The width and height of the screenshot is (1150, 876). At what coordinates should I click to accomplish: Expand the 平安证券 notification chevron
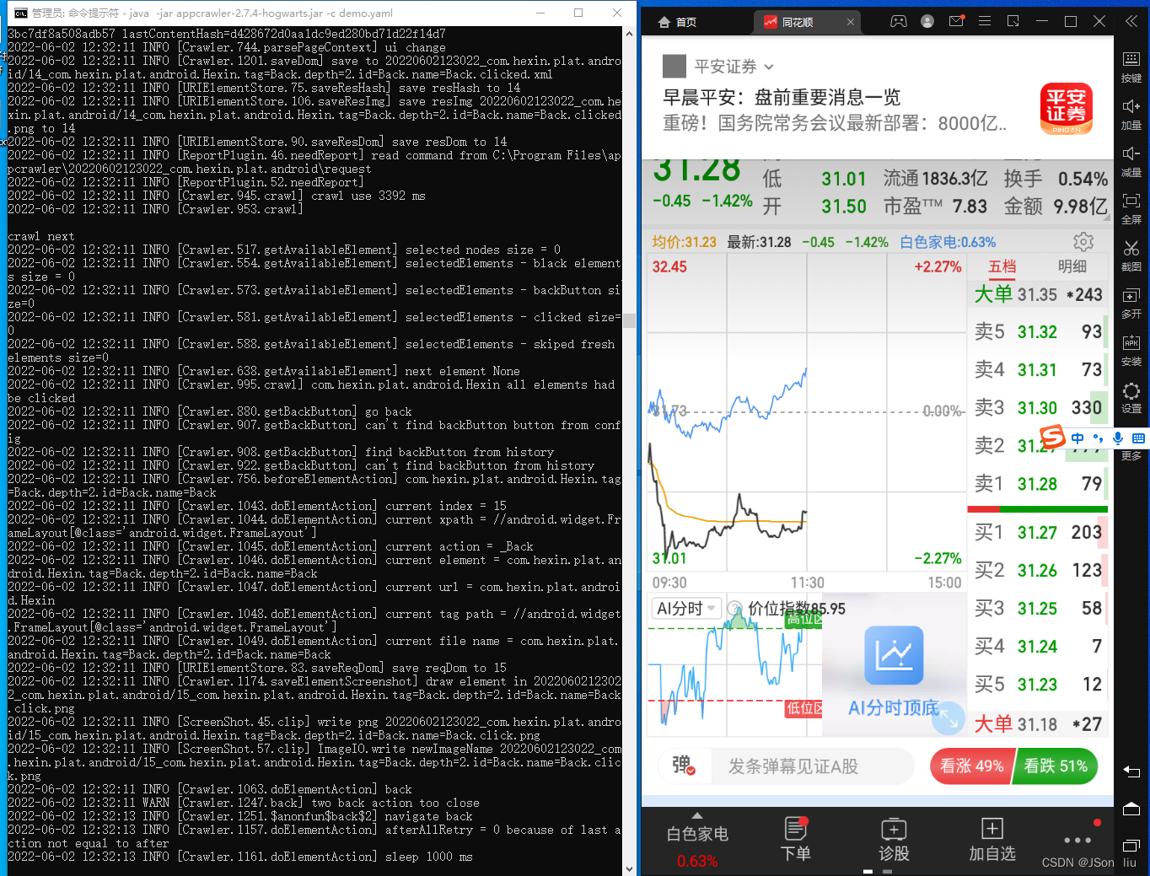(x=768, y=67)
